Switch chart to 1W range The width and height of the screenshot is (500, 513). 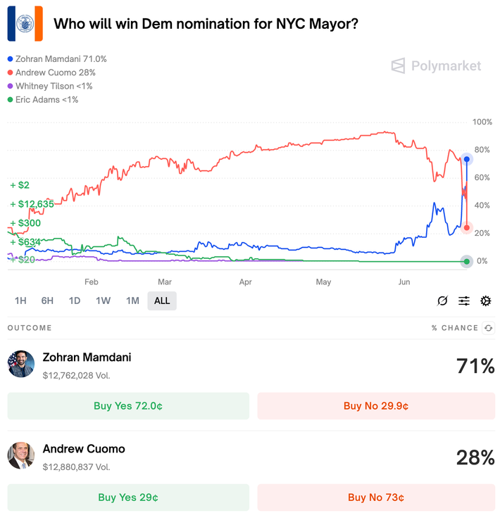point(104,301)
